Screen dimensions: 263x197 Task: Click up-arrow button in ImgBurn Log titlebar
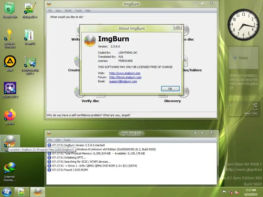[x=202, y=133]
